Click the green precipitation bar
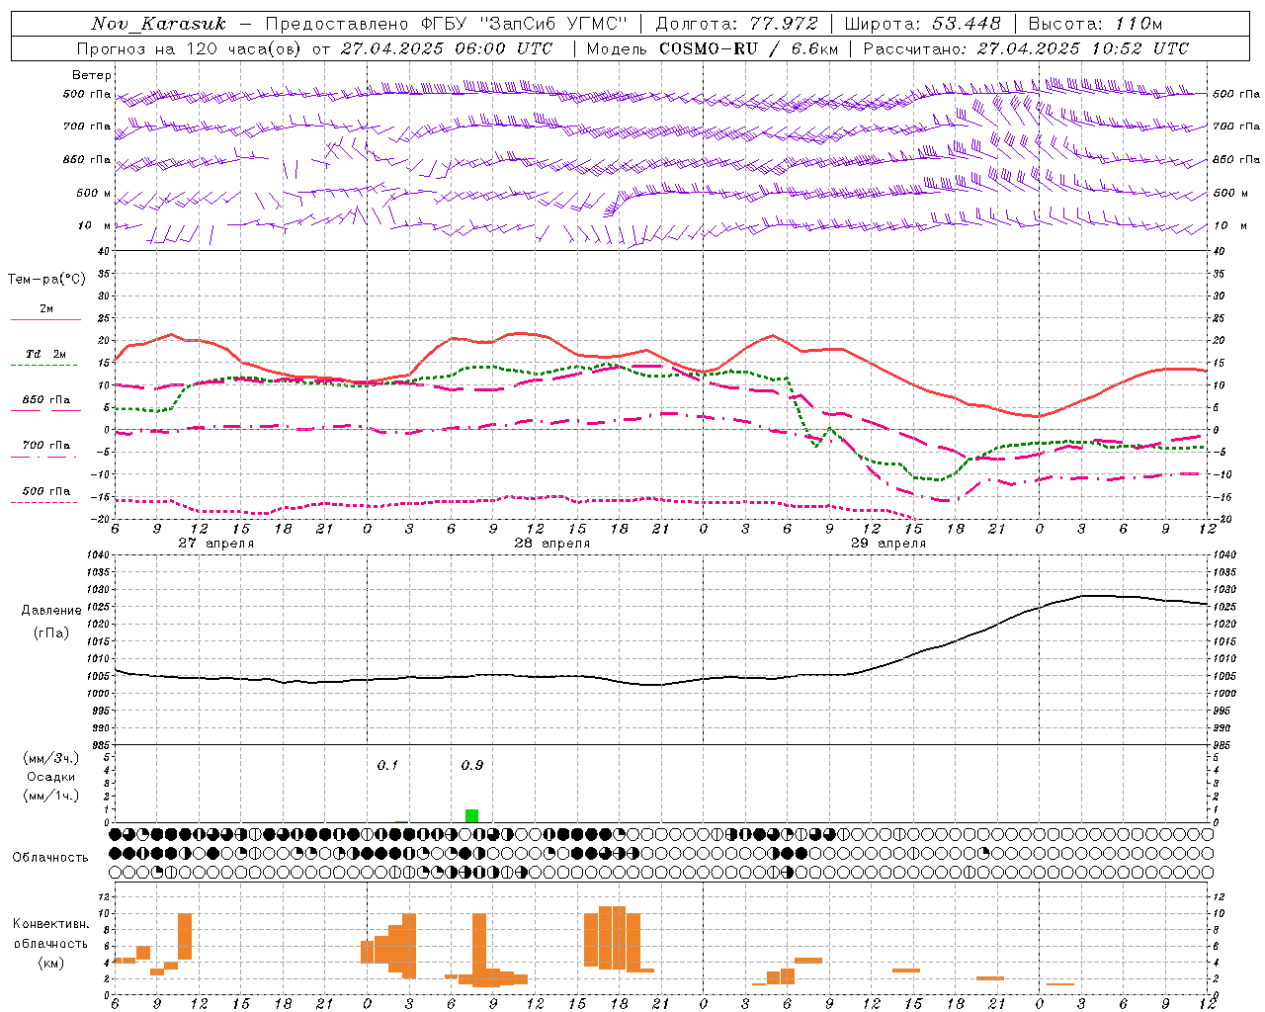The width and height of the screenshot is (1265, 1012). coord(471,815)
